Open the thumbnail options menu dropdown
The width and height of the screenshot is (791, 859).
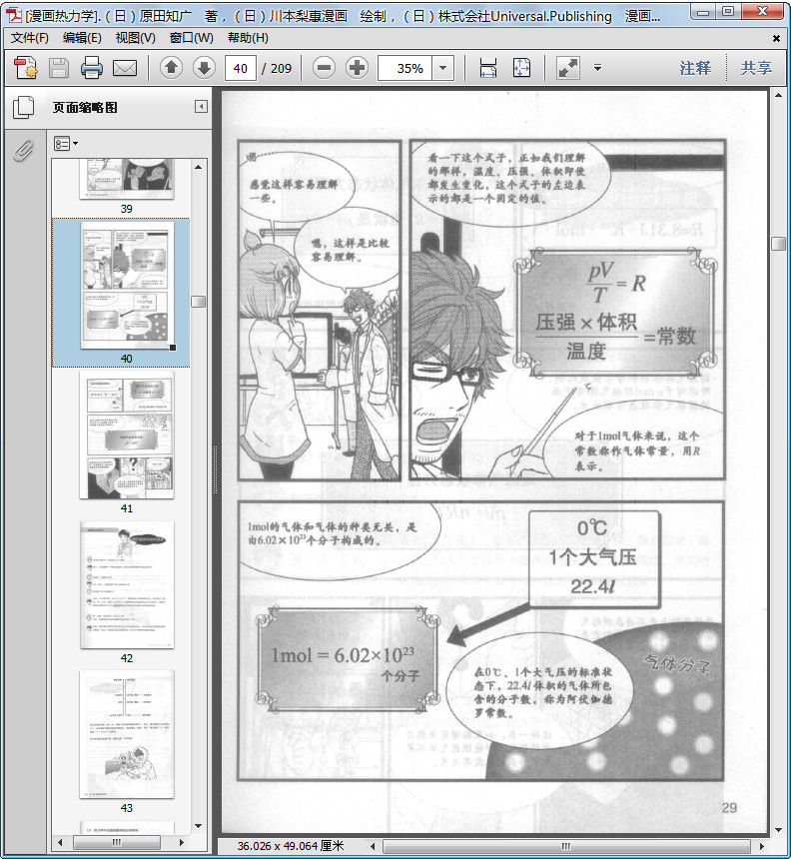pos(66,144)
